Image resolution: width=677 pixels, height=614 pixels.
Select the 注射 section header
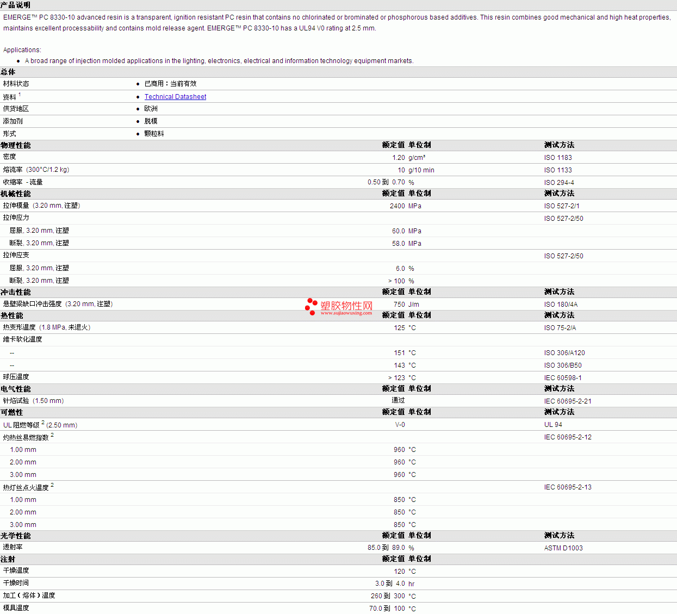(8, 559)
